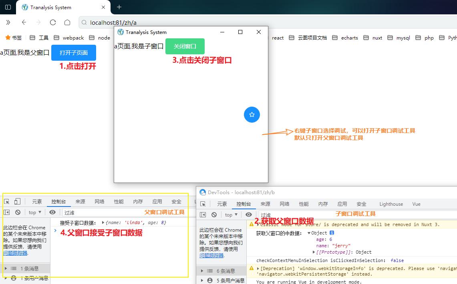The width and height of the screenshot is (457, 284).
Task: Open the 云图项目文档 bookmark folder
Action: point(308,38)
